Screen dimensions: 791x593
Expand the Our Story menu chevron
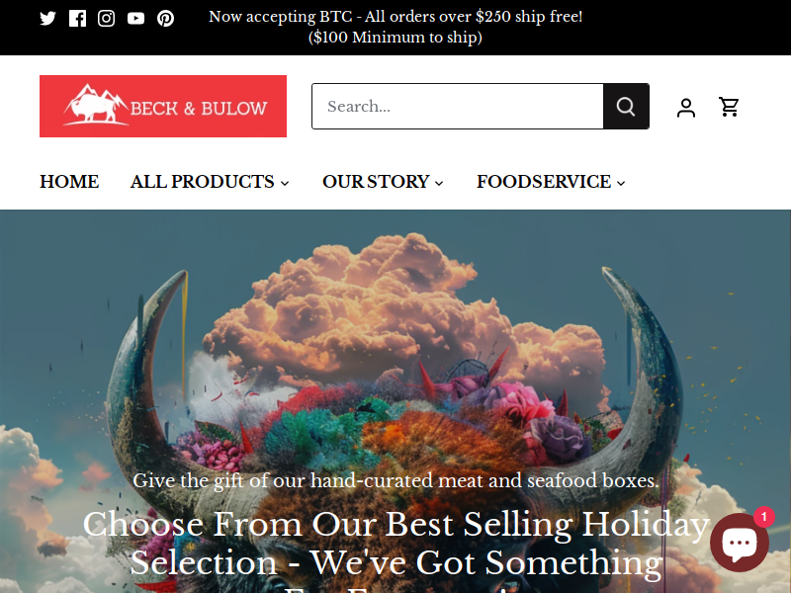439,183
